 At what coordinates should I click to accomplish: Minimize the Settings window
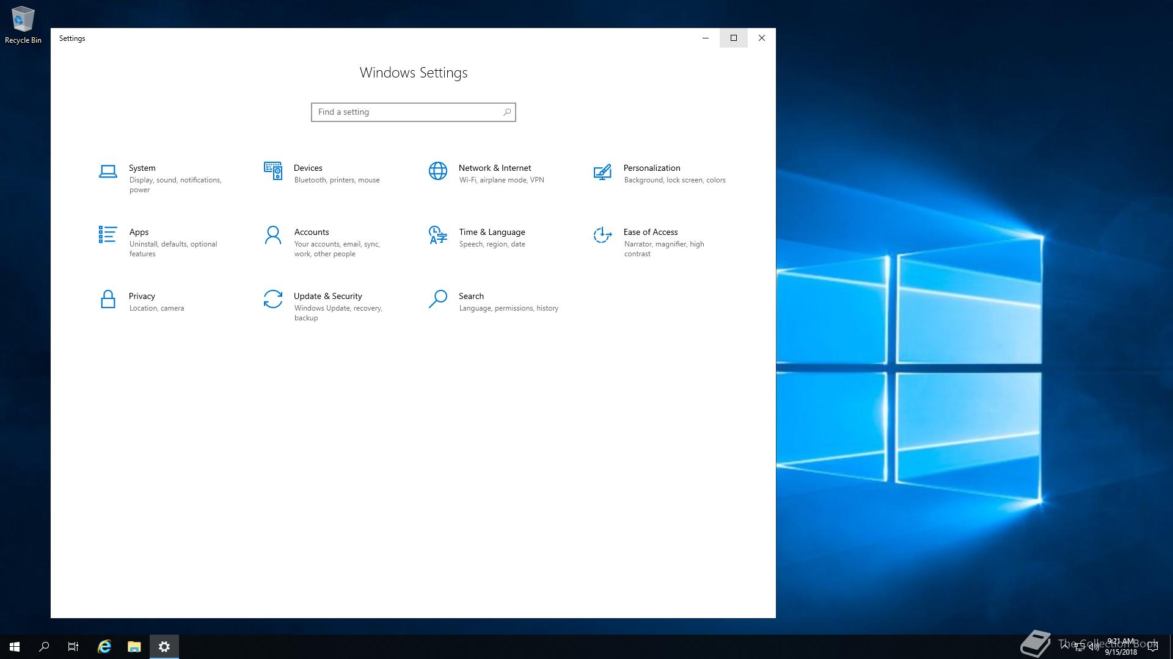[x=706, y=38]
